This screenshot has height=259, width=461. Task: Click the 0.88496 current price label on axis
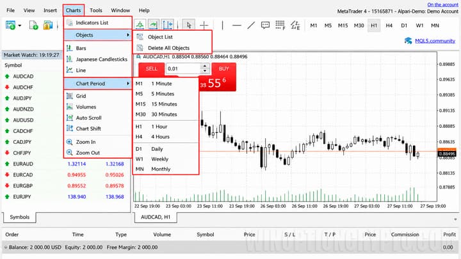(x=447, y=153)
